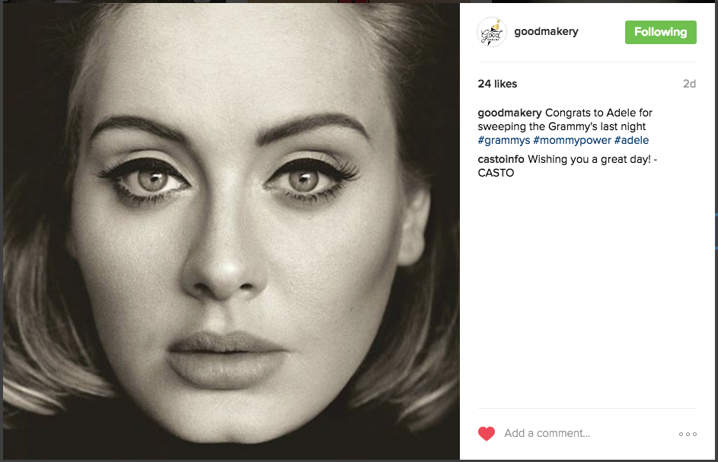Open the three-dot more options menu
The image size is (718, 462).
[688, 434]
